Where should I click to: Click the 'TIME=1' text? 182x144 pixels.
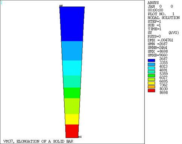(155, 29)
